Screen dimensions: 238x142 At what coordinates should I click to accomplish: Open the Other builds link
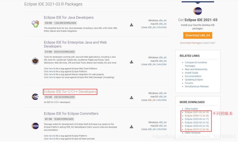(191, 109)
